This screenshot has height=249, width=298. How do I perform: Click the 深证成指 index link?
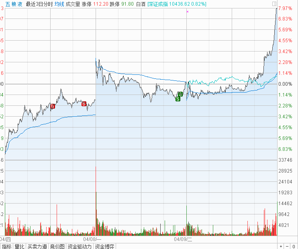[x=159, y=4]
